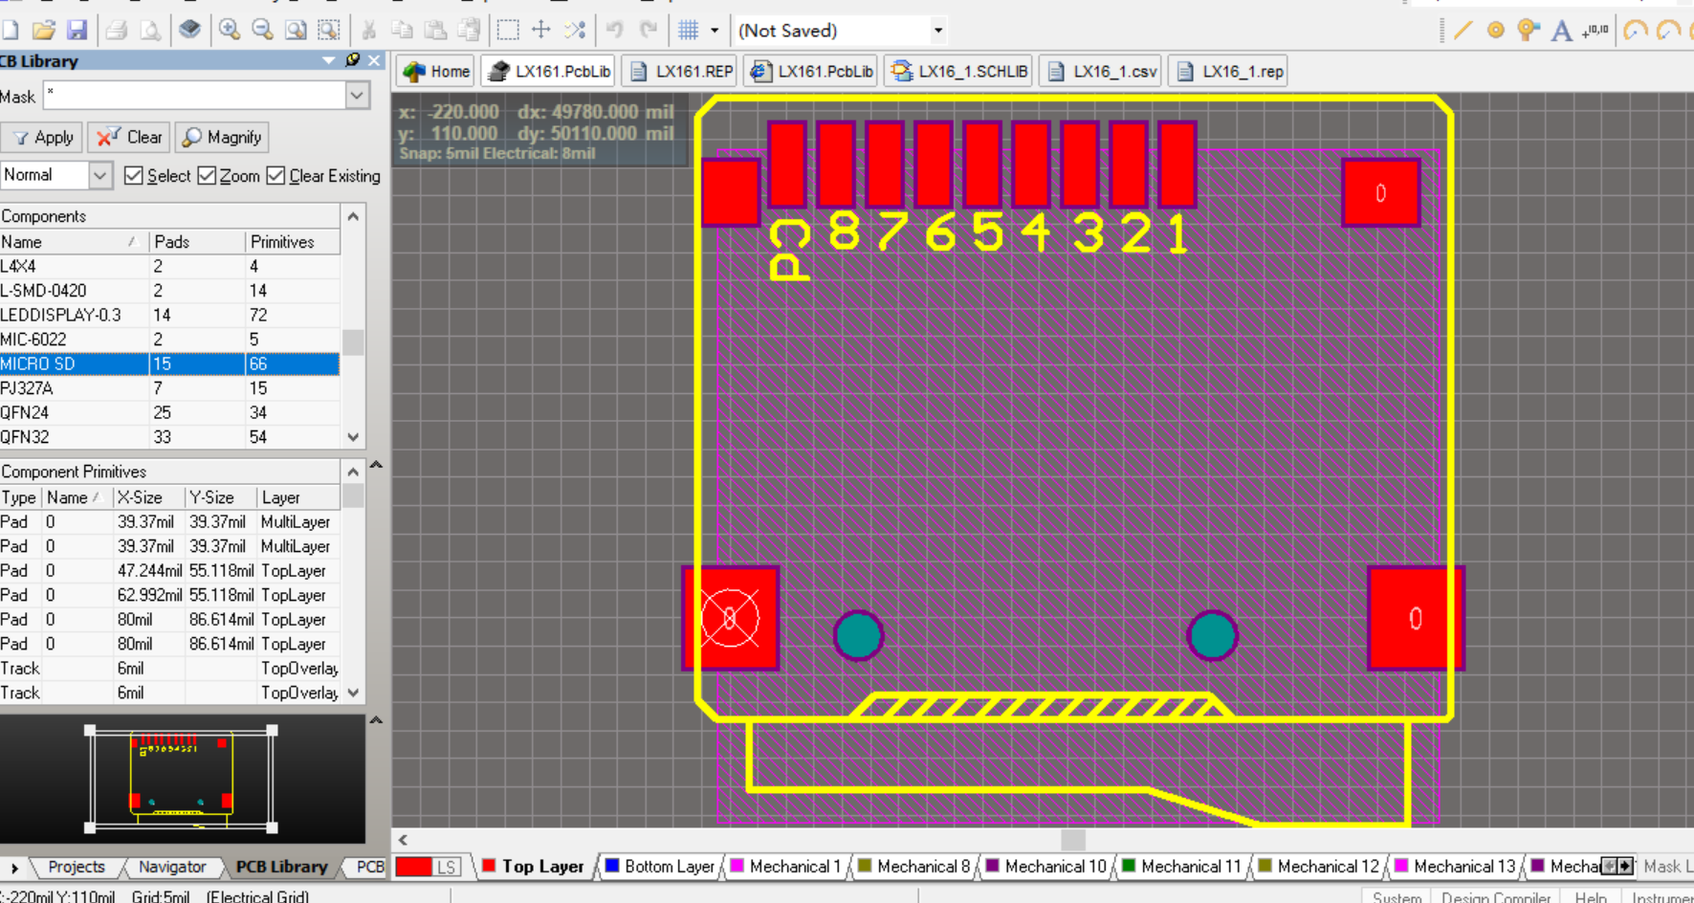Zoom in with the magnifier plus icon
Image resolution: width=1694 pixels, height=903 pixels.
pyautogui.click(x=229, y=30)
